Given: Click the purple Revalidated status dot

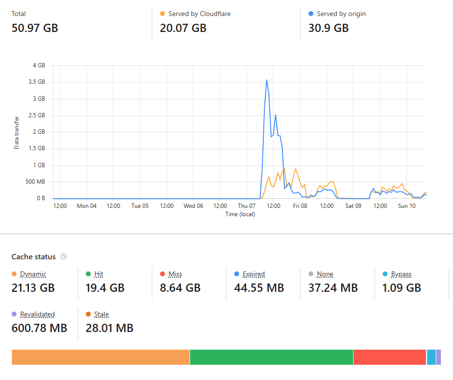Looking at the screenshot, I should pos(14,314).
